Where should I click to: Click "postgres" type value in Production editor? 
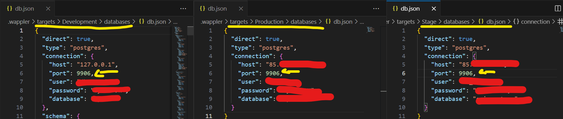276,48
